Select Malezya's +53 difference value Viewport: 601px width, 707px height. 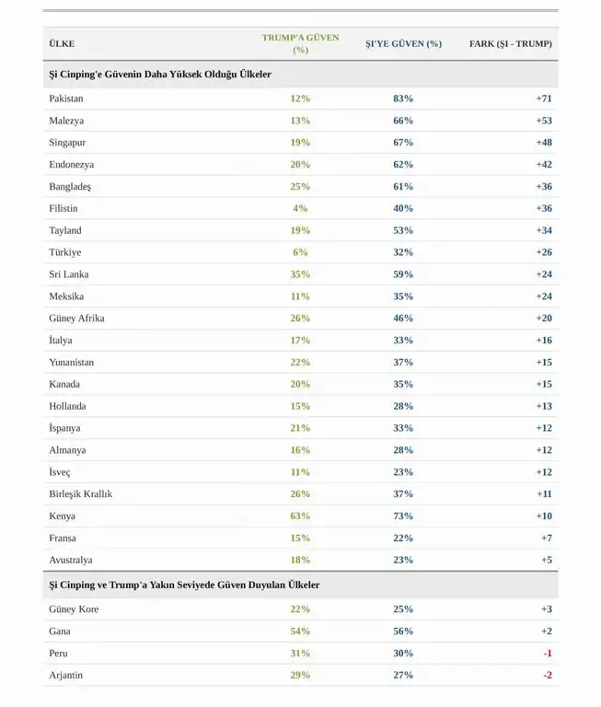pyautogui.click(x=544, y=121)
